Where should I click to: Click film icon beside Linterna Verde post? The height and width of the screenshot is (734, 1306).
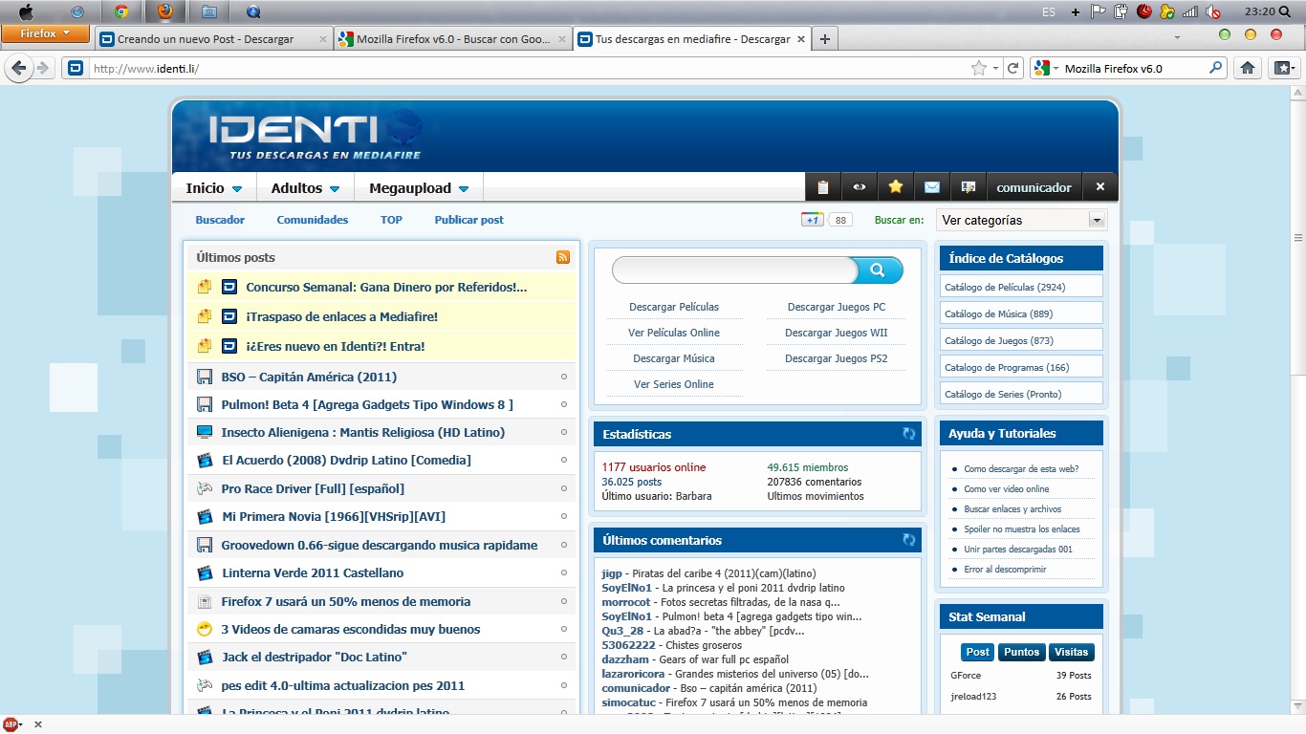(205, 572)
